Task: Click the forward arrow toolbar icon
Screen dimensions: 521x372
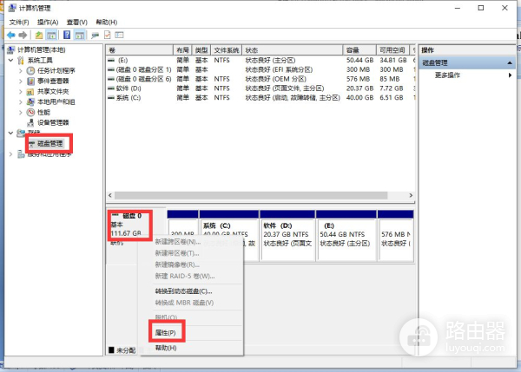Action: pyautogui.click(x=23, y=35)
